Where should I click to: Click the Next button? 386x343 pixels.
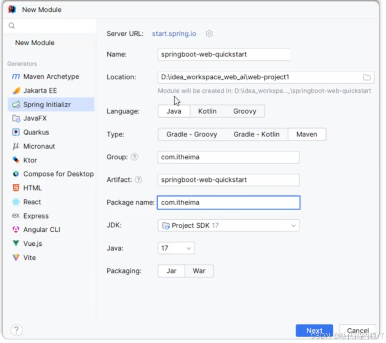[314, 331]
